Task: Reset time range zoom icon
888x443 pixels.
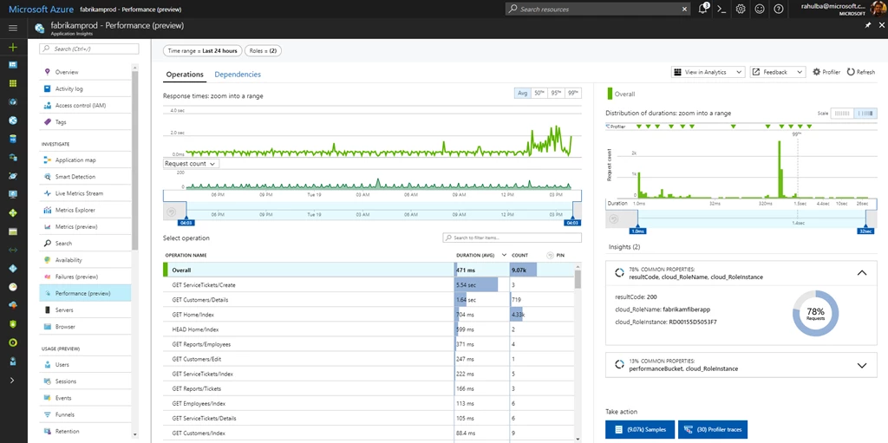Action: coord(170,212)
